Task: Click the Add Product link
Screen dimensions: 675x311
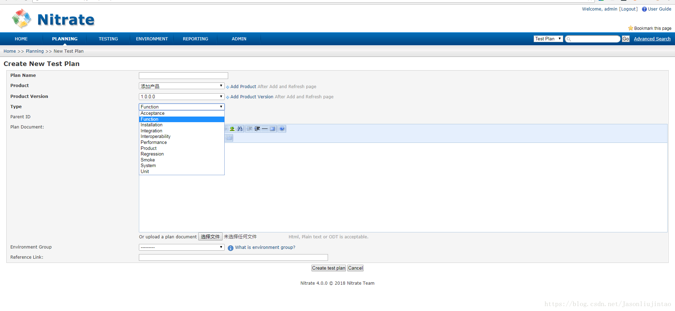Action: pos(243,87)
